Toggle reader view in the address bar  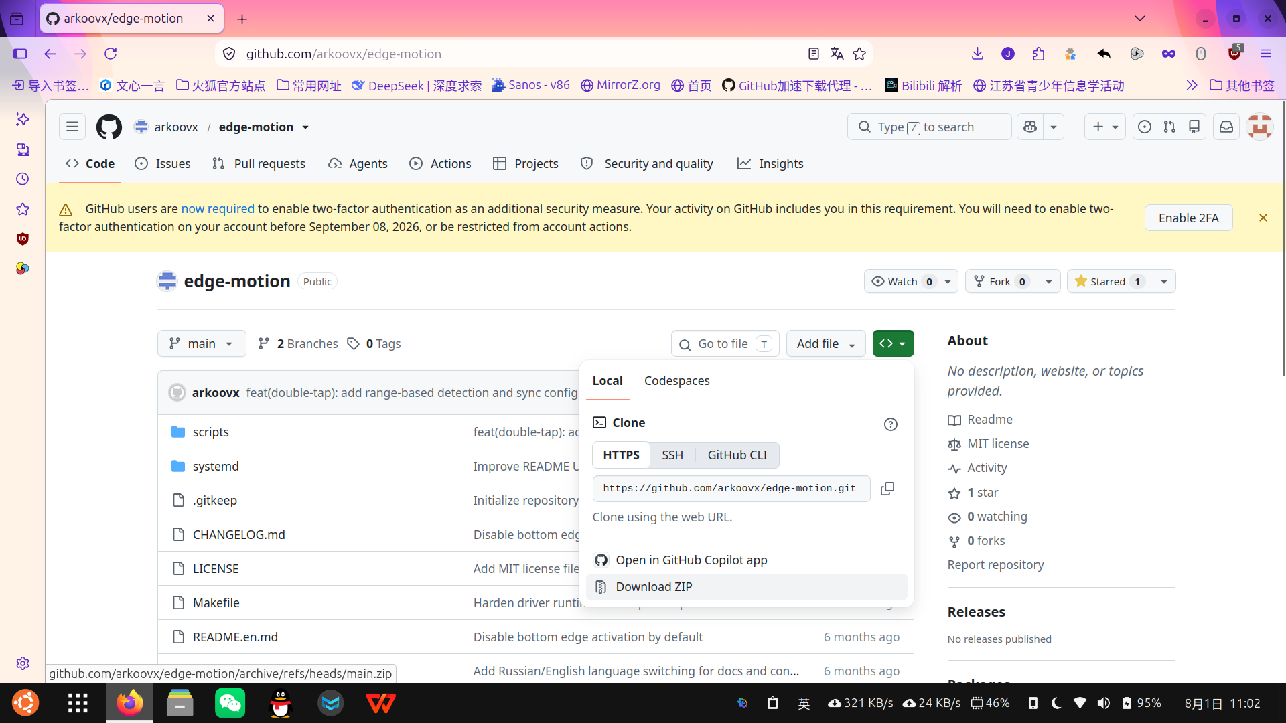click(814, 54)
